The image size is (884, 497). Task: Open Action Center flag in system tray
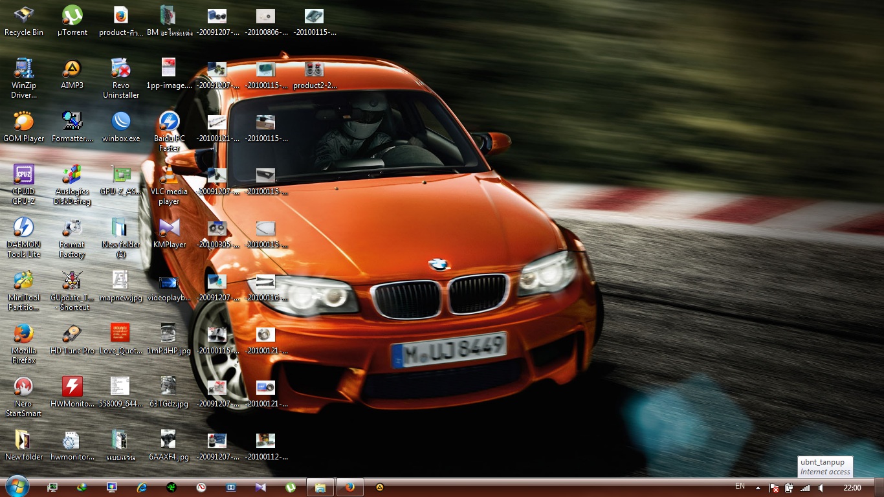pos(773,487)
